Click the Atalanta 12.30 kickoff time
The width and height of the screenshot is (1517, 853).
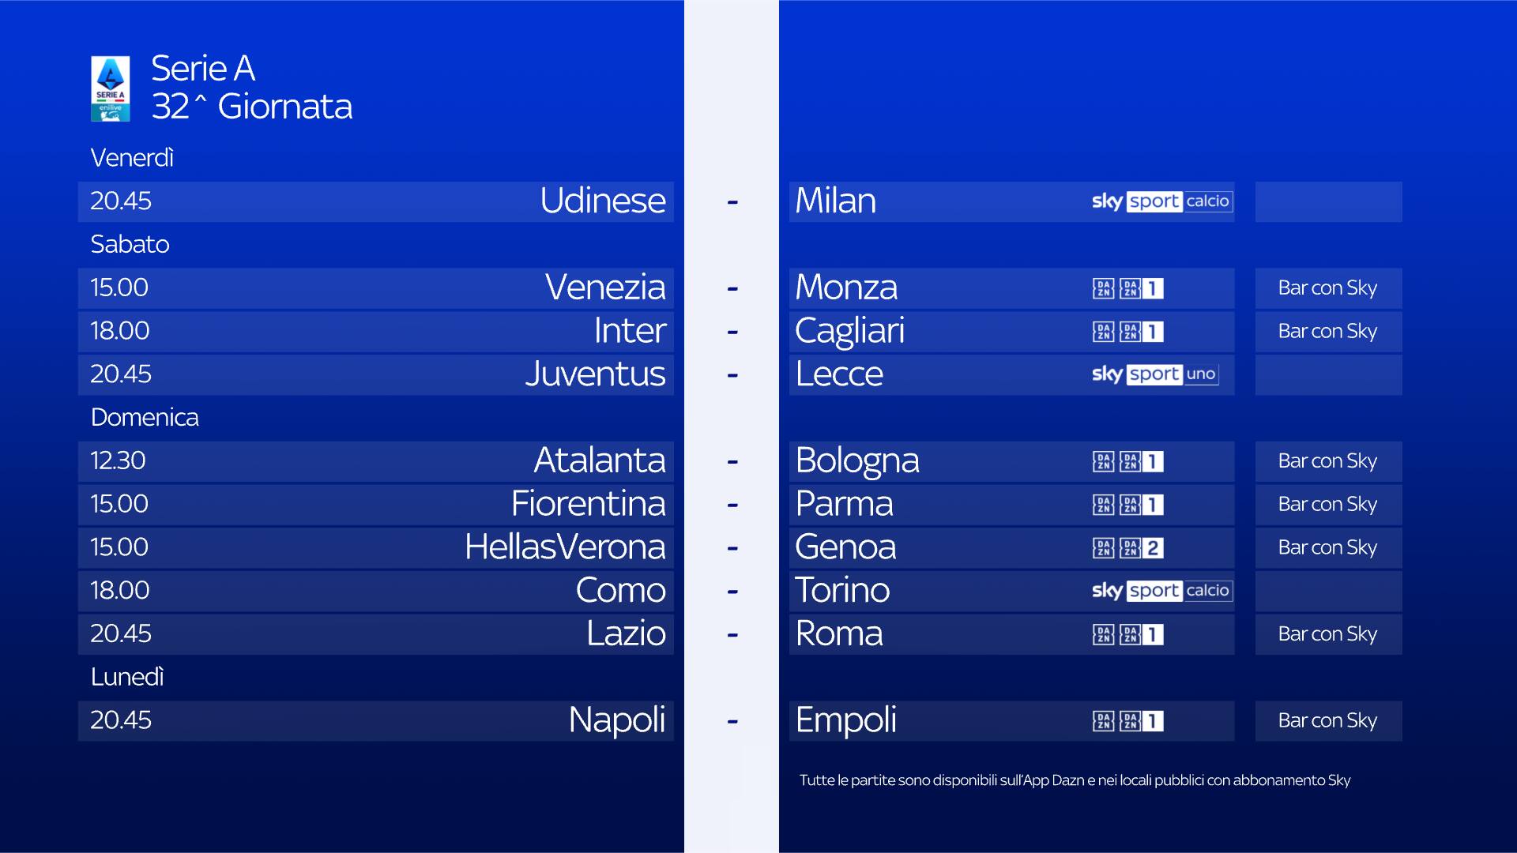click(x=118, y=460)
